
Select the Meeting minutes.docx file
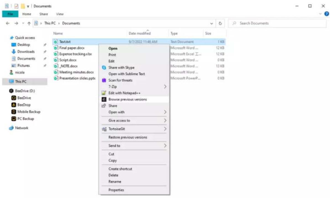pyautogui.click(x=76, y=72)
